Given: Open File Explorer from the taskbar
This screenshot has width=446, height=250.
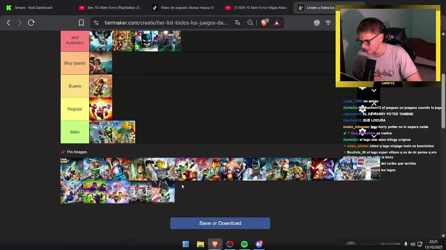Looking at the screenshot, I should coord(200,244).
